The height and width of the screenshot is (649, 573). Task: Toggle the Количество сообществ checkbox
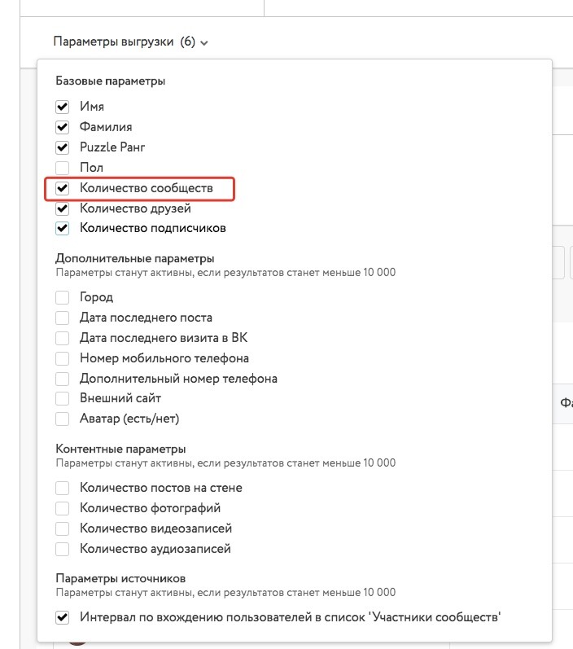tap(63, 188)
